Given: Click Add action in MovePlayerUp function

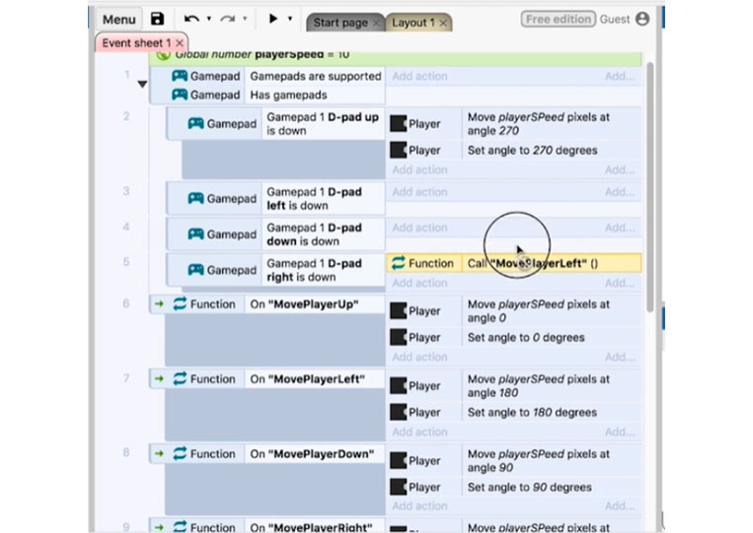Looking at the screenshot, I should coord(419,357).
